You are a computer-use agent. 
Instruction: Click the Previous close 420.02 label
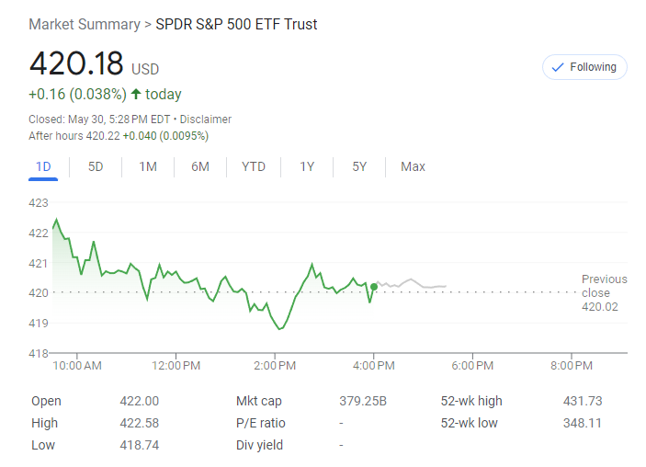tap(604, 292)
